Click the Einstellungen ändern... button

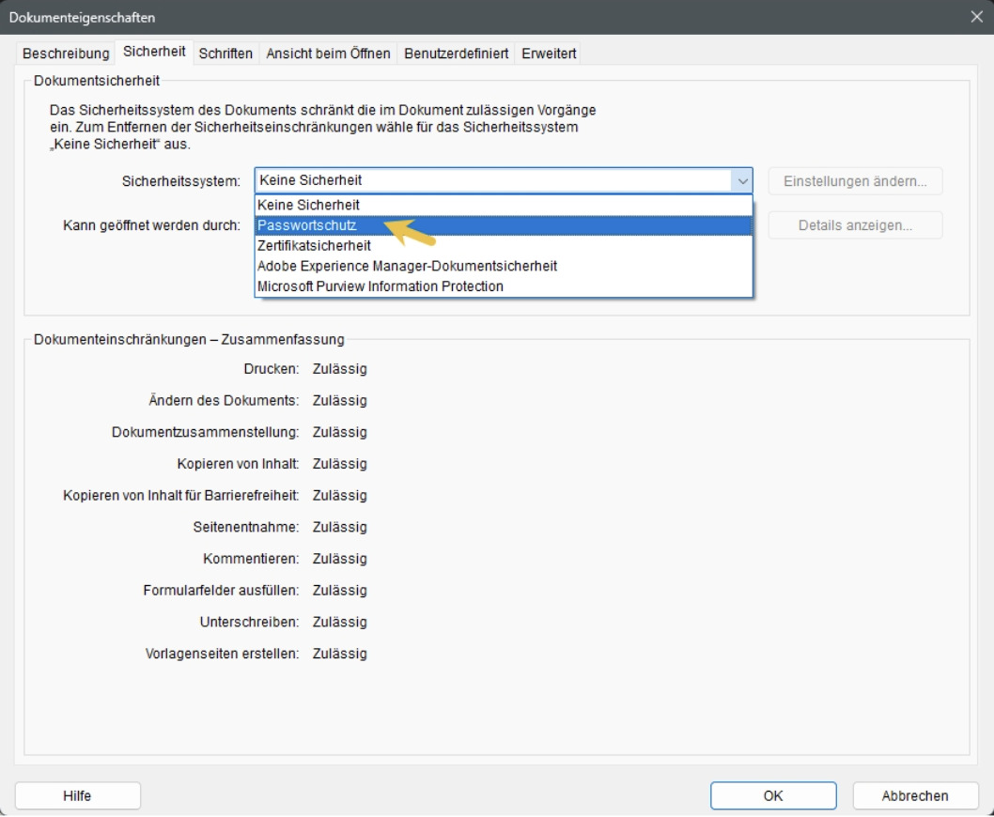click(855, 181)
